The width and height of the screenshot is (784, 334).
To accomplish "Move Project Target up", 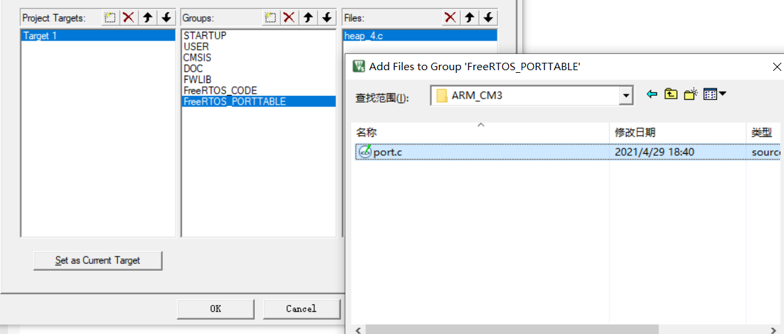I will (147, 18).
